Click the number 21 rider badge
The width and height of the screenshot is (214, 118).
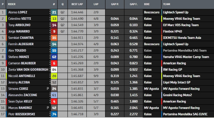(54, 12)
